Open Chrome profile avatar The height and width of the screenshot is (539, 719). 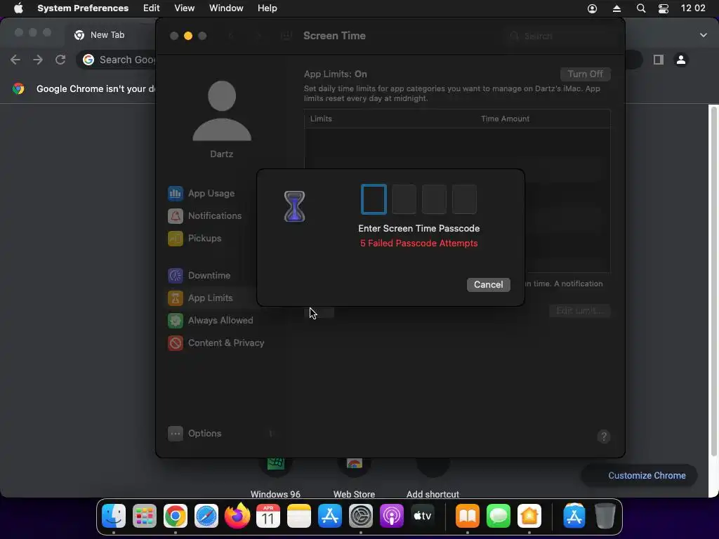(681, 60)
